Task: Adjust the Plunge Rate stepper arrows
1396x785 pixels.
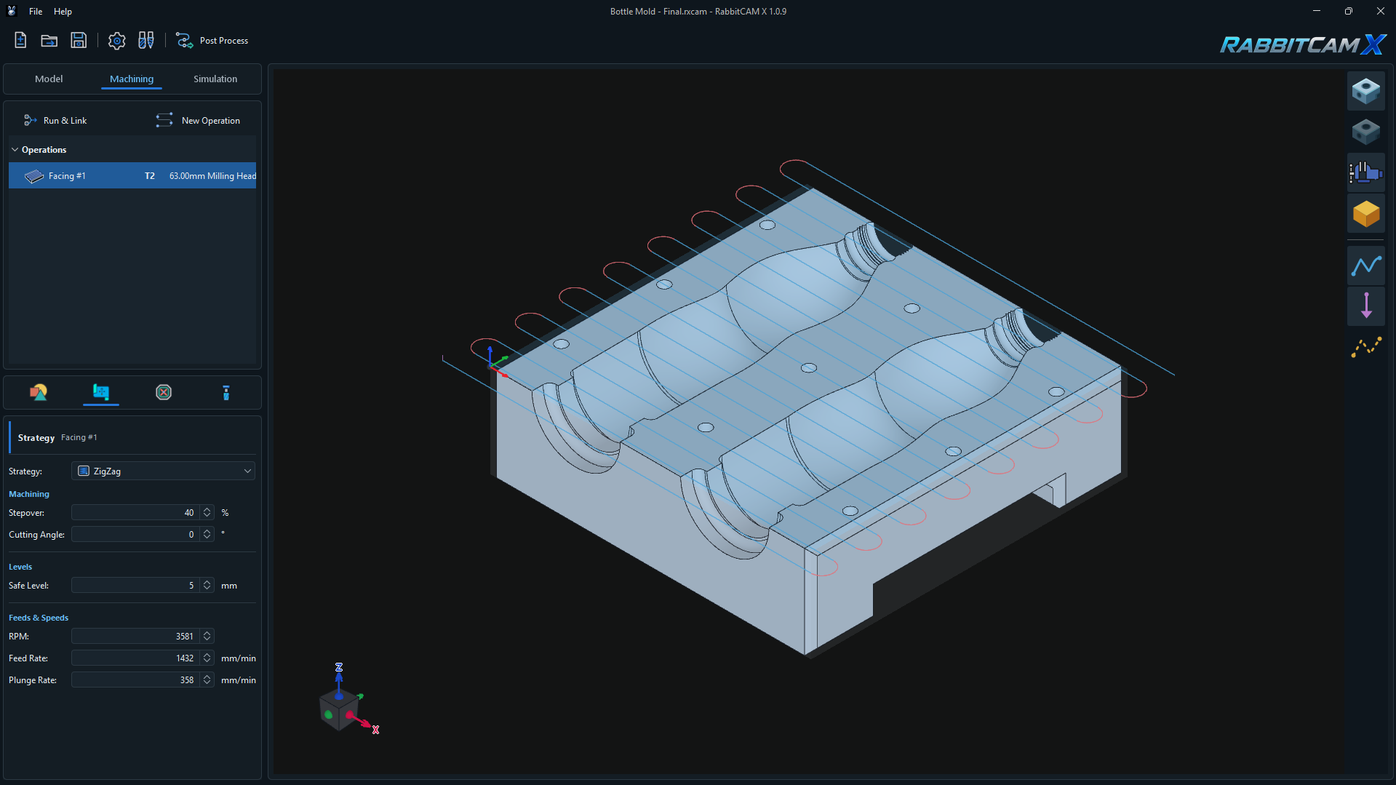Action: pyautogui.click(x=207, y=680)
